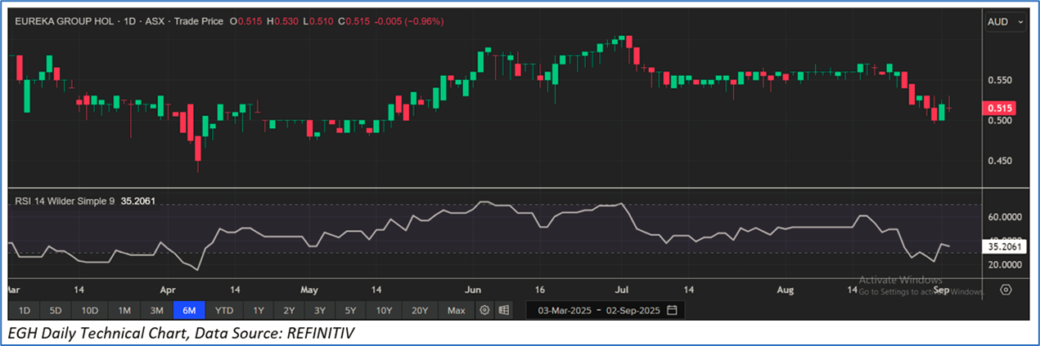
Task: Switch to 10D time range
Action: pyautogui.click(x=90, y=310)
